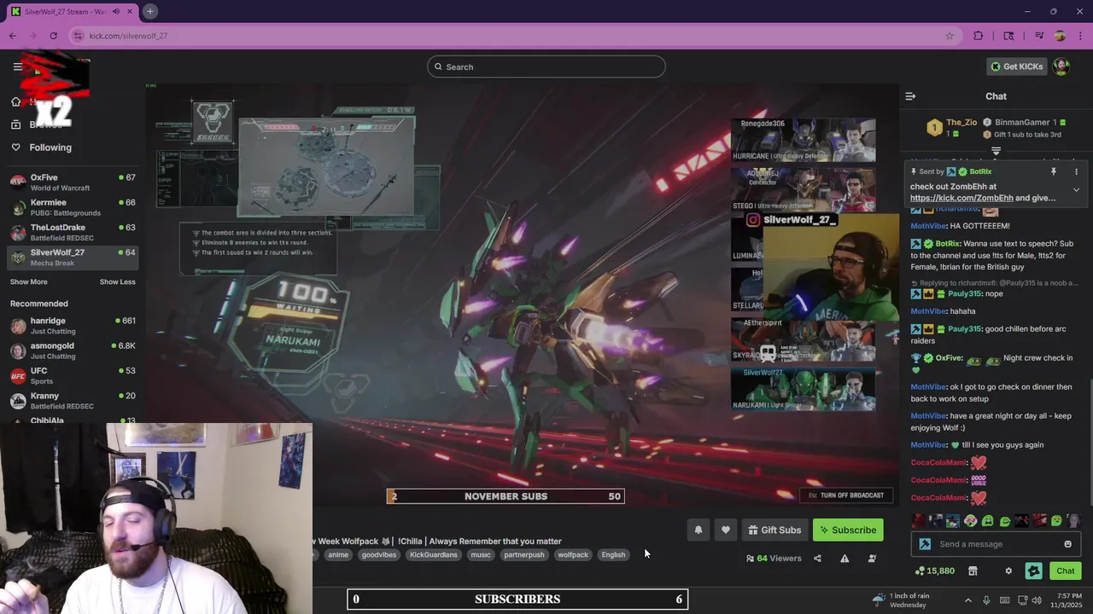Click Show More followed channels
Image resolution: width=1093 pixels, height=614 pixels.
point(29,282)
